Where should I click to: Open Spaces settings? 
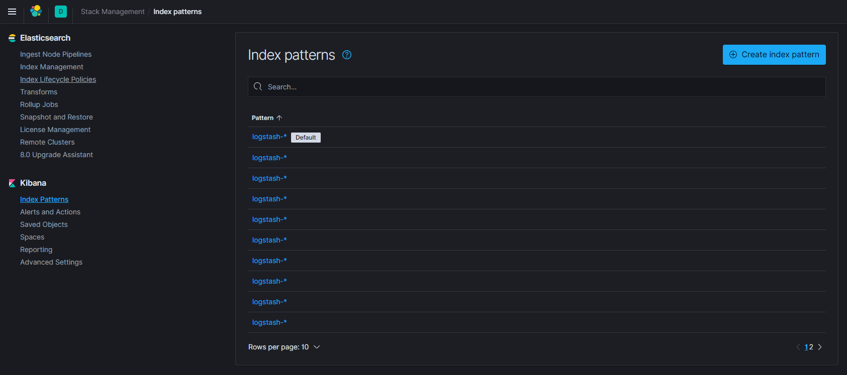coord(32,237)
